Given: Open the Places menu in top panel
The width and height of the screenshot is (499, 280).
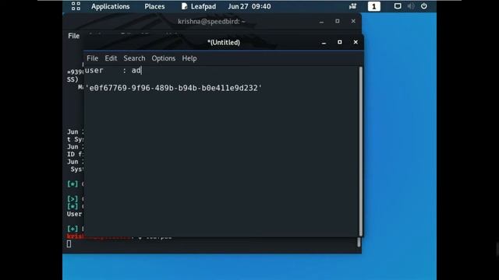Looking at the screenshot, I should pos(154,6).
